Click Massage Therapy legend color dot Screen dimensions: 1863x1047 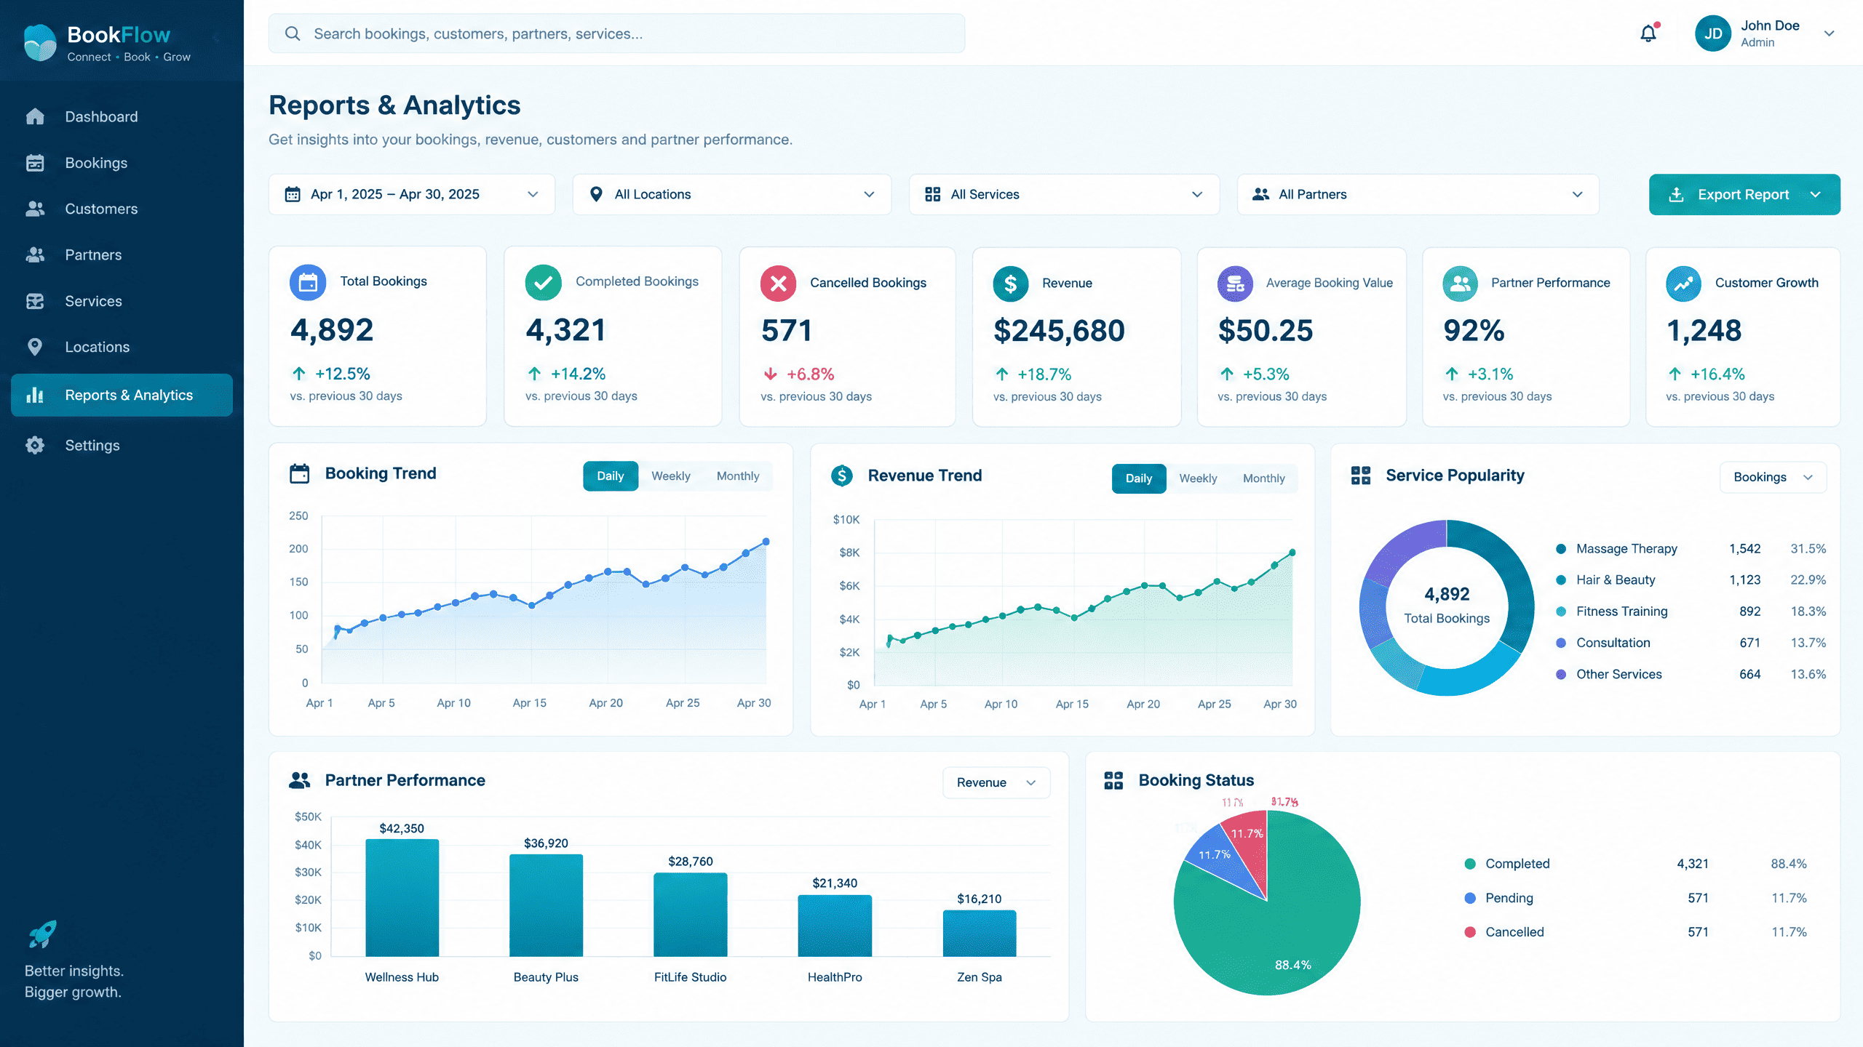pos(1560,549)
